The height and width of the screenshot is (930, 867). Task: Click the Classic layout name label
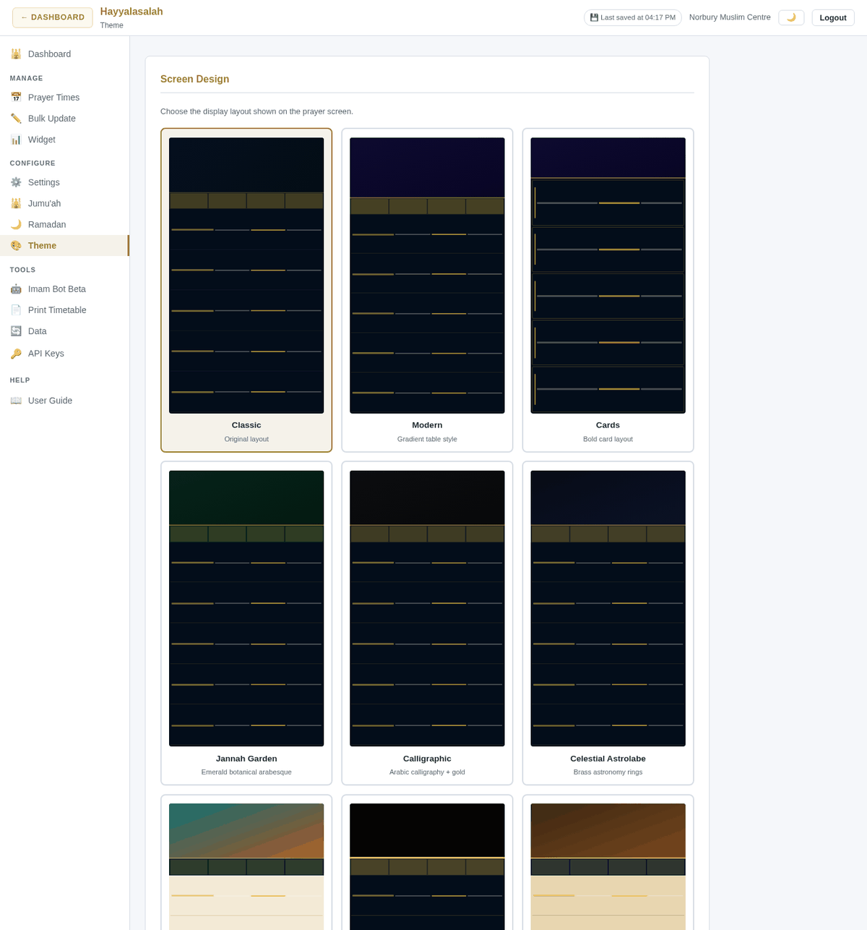[246, 425]
